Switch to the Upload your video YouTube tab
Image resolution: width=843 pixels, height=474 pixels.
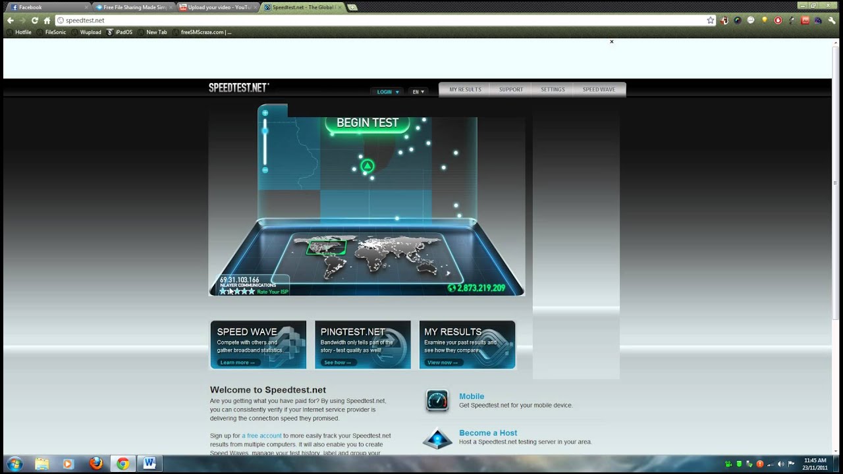tap(217, 7)
